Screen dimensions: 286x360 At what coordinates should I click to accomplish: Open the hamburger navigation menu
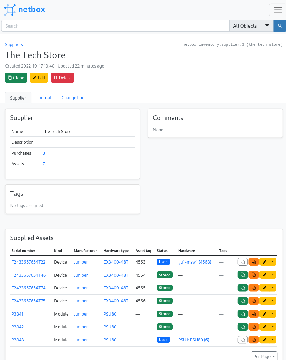coord(277,10)
